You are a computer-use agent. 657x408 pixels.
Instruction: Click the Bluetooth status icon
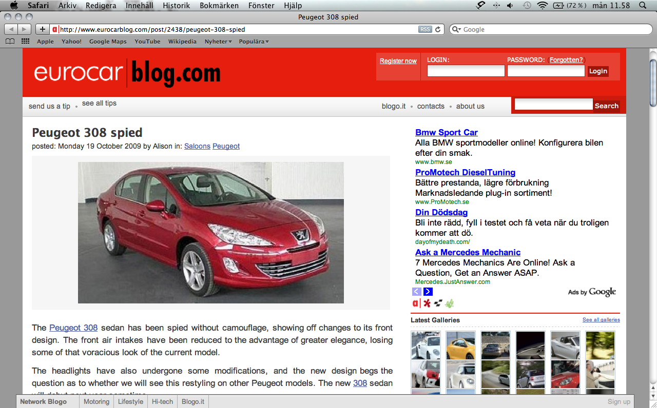click(496, 6)
